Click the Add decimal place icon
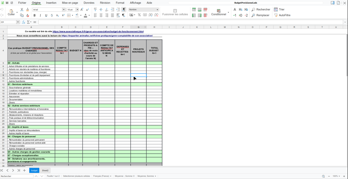Image resolution: width=348 pixels, height=179 pixels. click(151, 15)
